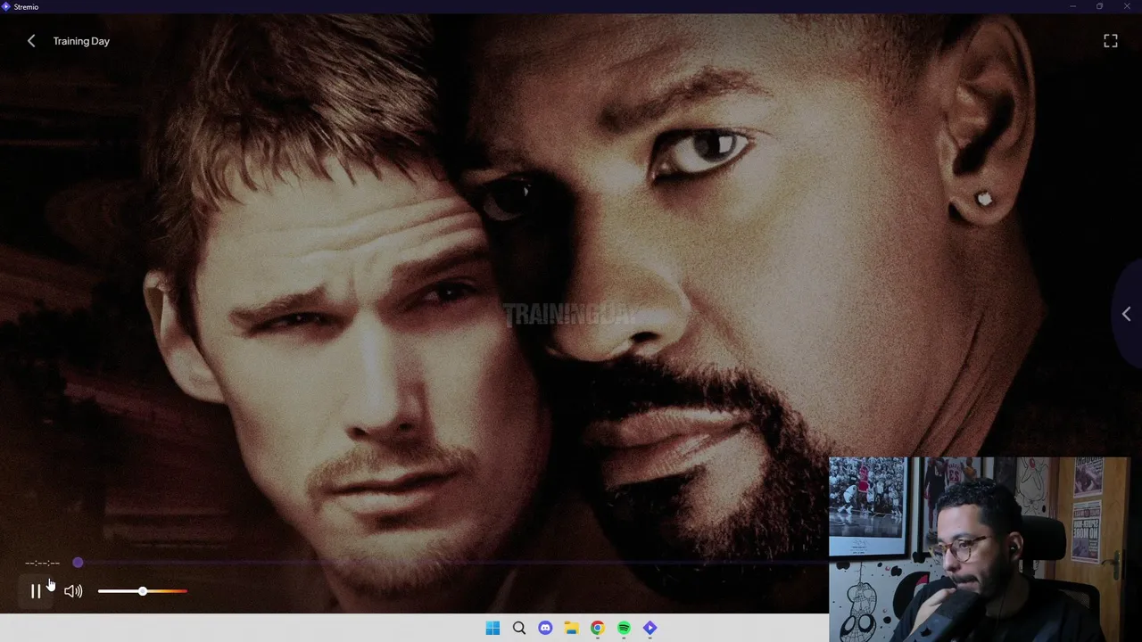The height and width of the screenshot is (642, 1142).
Task: Open the Windows Start menu
Action: click(x=492, y=628)
